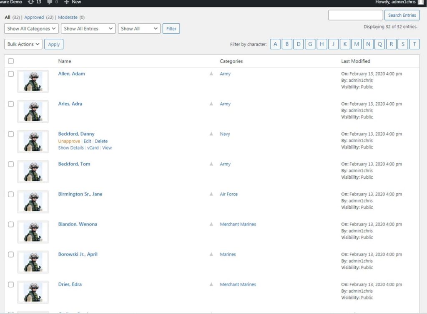
Task: Check the checkbox beside Allen, Adam
Action: (x=10, y=74)
